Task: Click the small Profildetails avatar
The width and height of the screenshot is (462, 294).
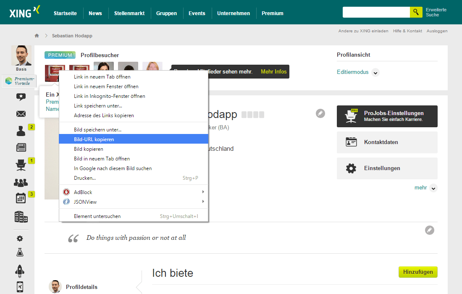Action: pyautogui.click(x=55, y=286)
